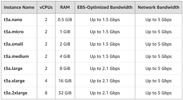Select the t3a.small instance name
The image size is (183, 100).
[x=13, y=44]
